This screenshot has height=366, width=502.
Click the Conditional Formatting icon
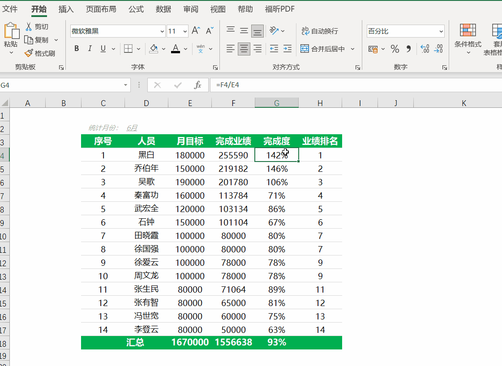pos(468,30)
